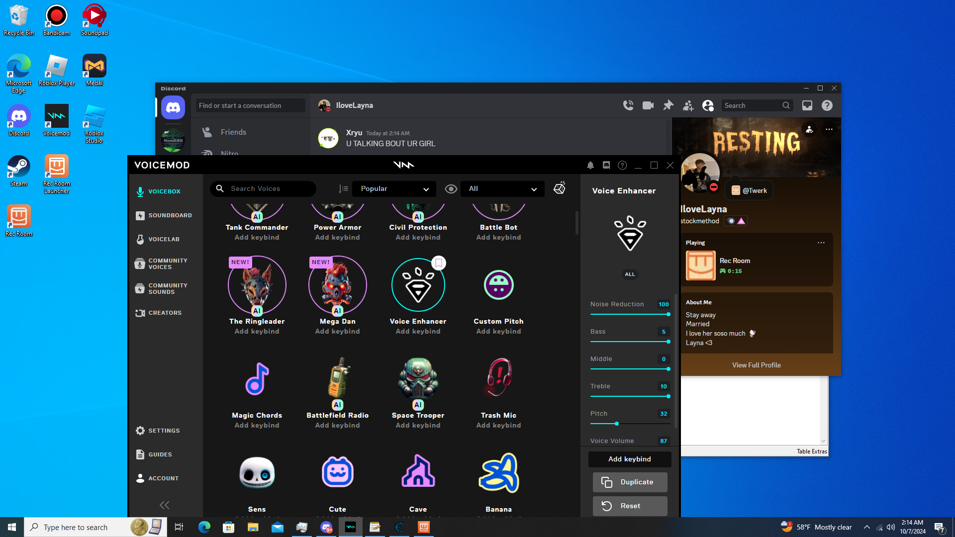Select the Magic Chords voice
Image resolution: width=955 pixels, height=537 pixels.
point(257,379)
